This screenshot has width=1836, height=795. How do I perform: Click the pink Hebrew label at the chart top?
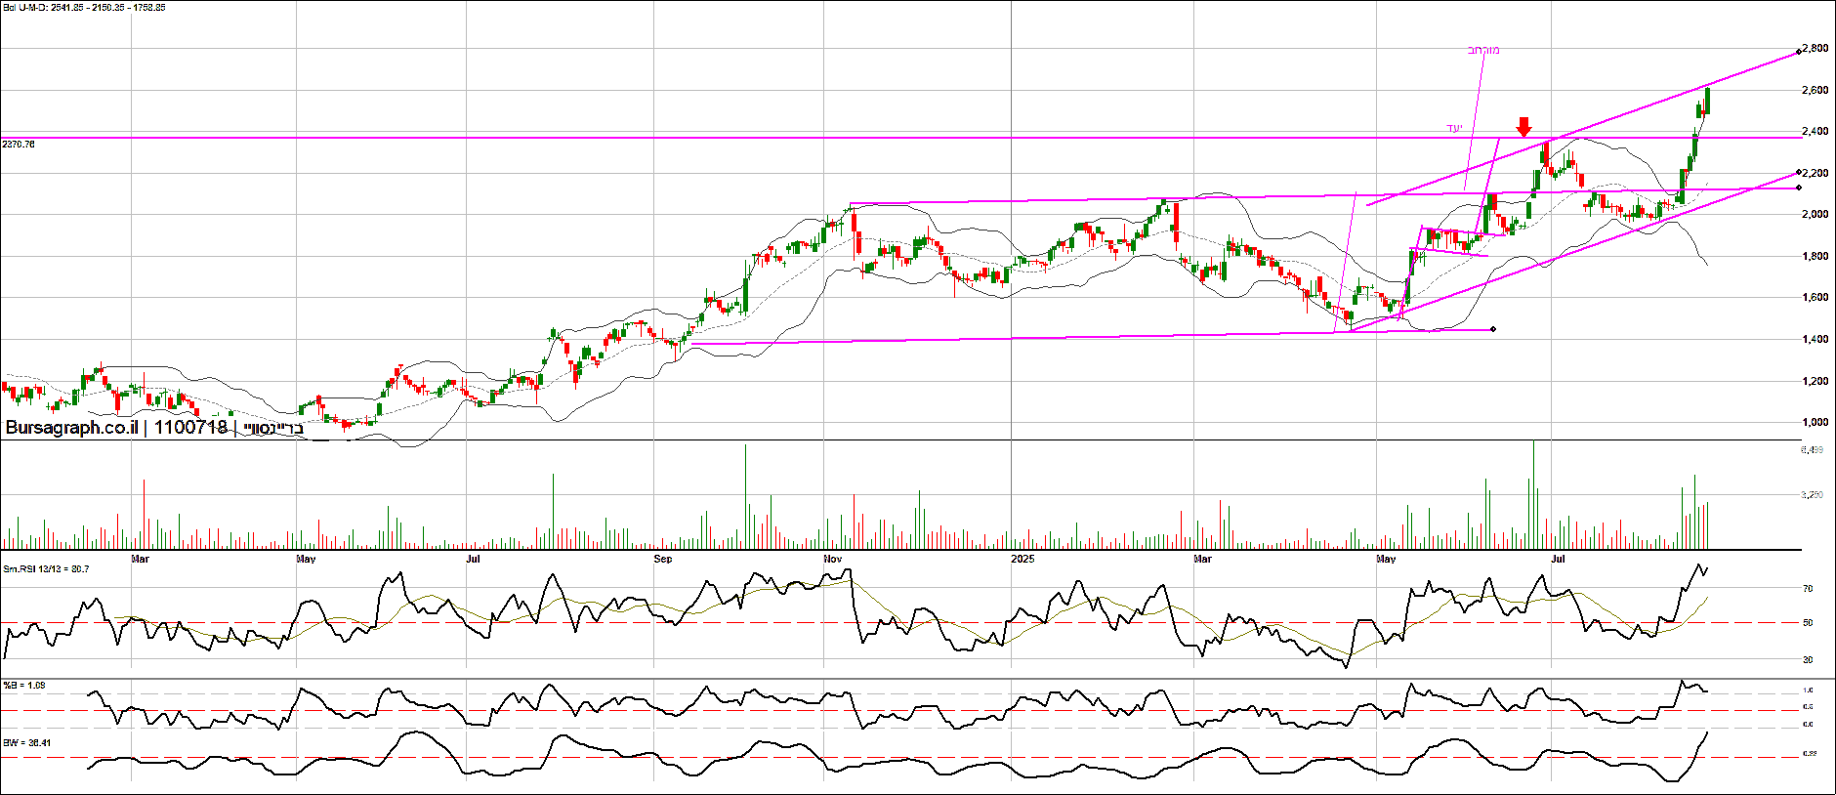1483,50
